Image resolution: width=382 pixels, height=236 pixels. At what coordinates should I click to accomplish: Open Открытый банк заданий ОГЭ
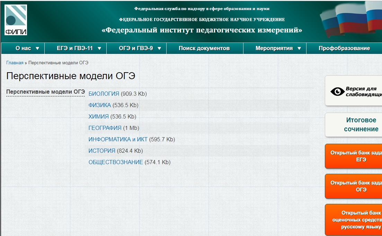(x=354, y=186)
